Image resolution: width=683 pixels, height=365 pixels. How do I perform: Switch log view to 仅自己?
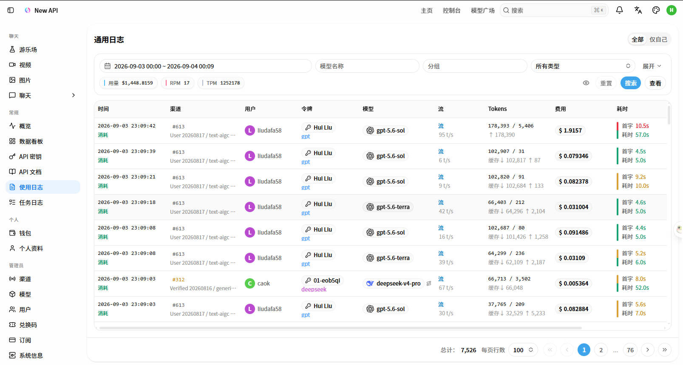pos(658,40)
